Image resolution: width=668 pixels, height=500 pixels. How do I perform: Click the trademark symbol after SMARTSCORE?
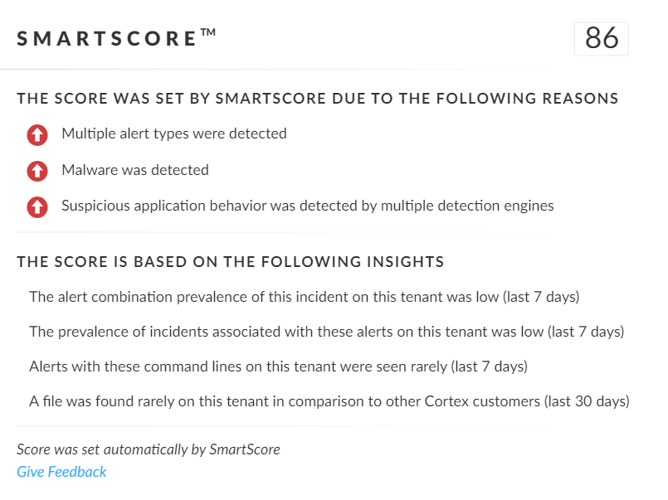coord(208,33)
